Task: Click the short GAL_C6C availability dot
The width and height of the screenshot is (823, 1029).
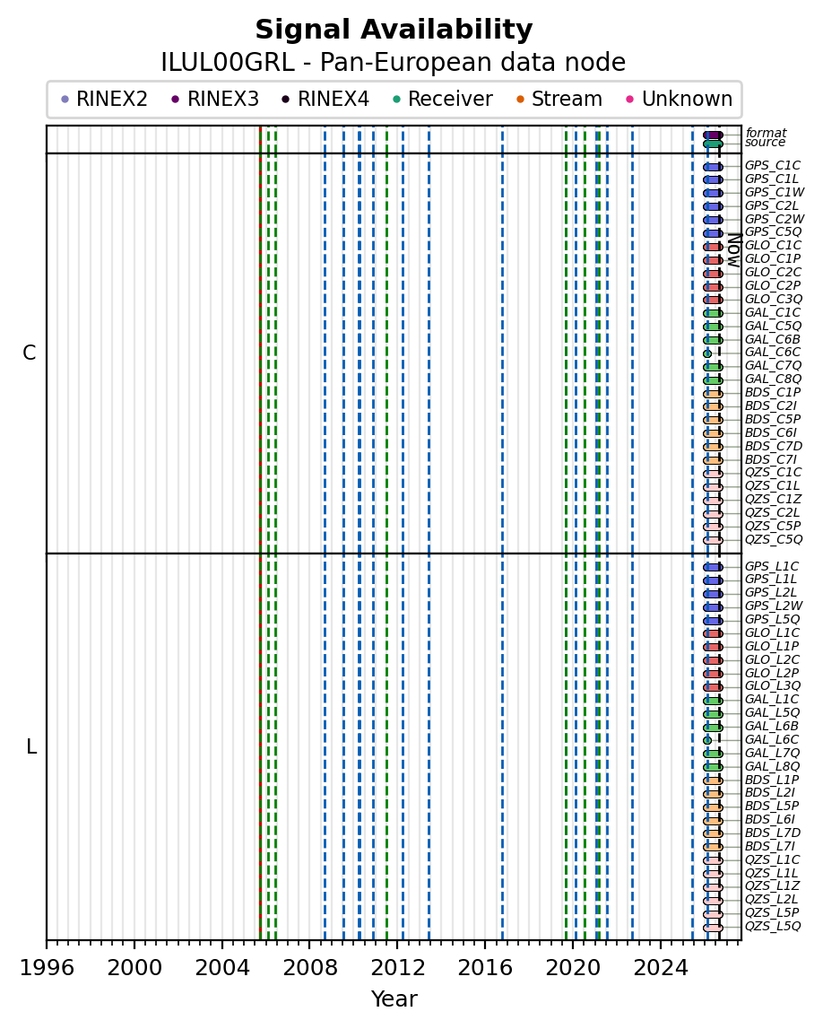Action: 707,353
